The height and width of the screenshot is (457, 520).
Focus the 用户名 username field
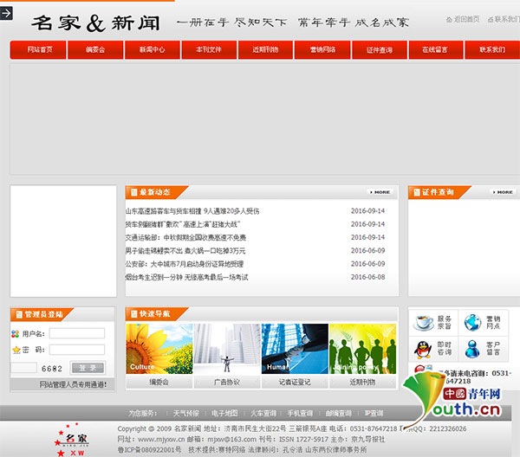76,333
